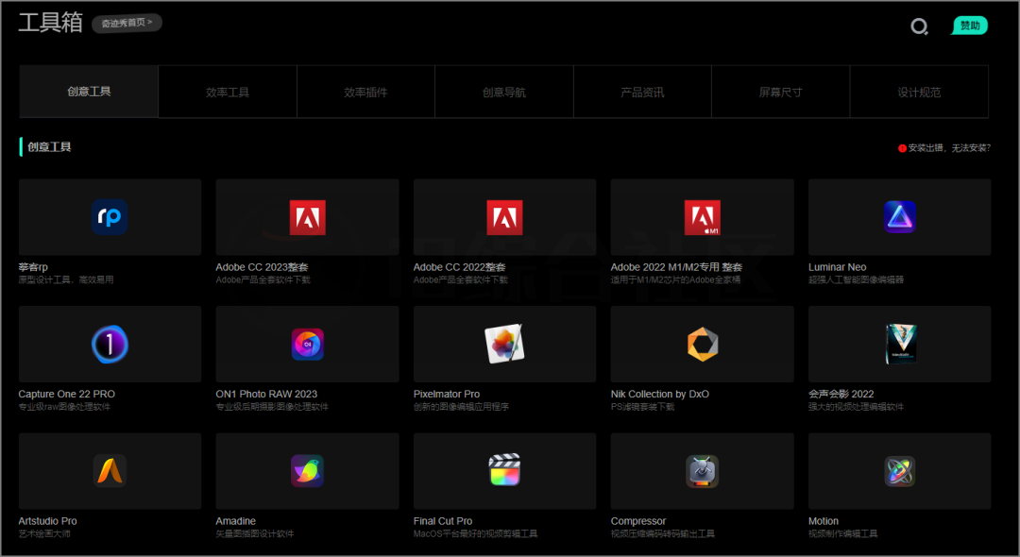Viewport: 1020px width, 557px height.
Task: Click the Capture One 22 PRO logo icon
Action: coord(110,344)
